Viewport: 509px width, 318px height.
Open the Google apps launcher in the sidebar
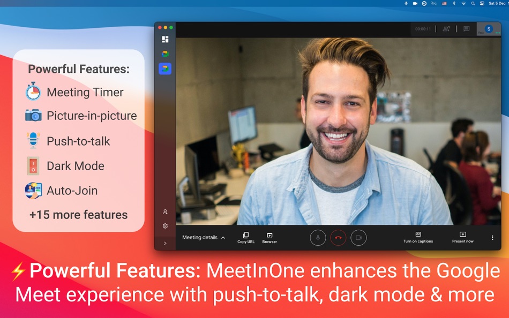coord(165,54)
